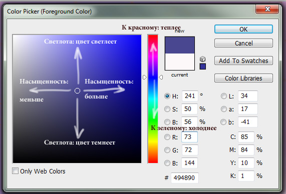Click the Y yellow field showing 10
The image size is (286, 194).
pyautogui.click(x=246, y=163)
